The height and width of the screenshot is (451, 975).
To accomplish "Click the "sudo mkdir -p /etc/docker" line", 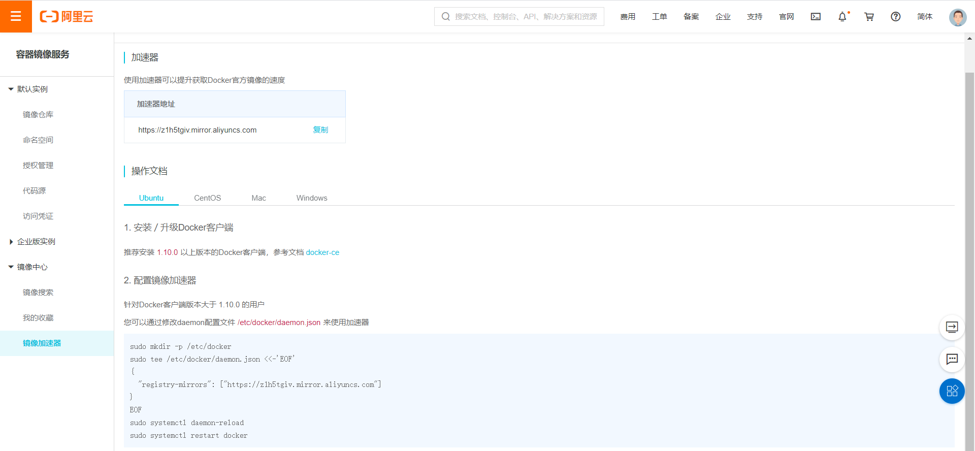I will click(181, 347).
